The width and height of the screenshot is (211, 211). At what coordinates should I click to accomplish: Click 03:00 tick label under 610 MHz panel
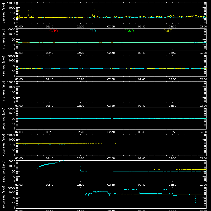tap(203, 79)
